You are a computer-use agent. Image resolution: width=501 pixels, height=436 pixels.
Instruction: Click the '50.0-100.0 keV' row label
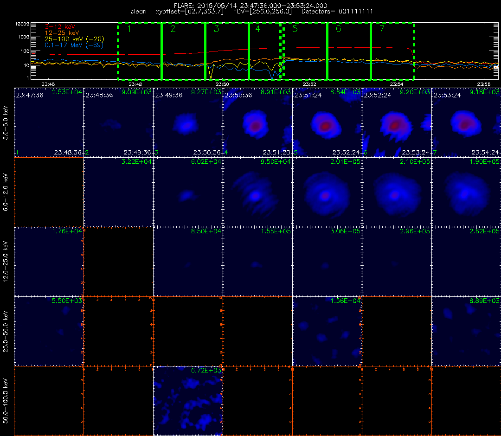6,401
